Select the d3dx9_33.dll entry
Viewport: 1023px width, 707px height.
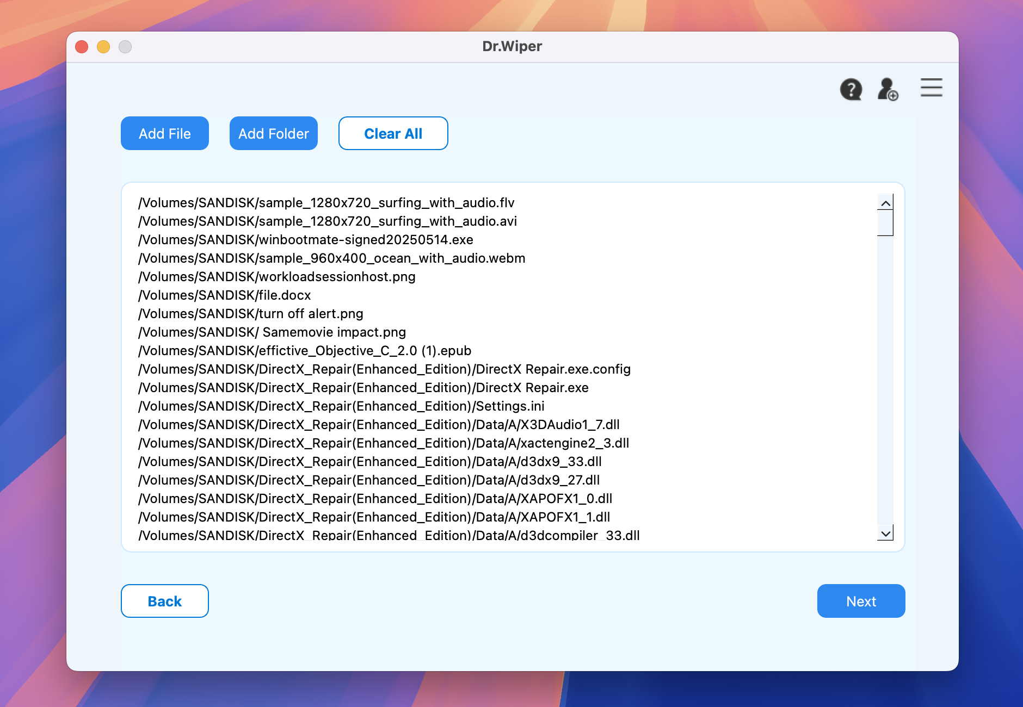pos(370,462)
